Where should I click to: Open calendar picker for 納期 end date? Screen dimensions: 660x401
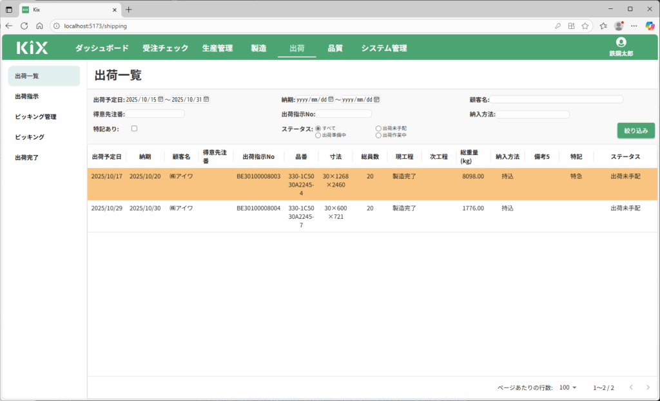[376, 100]
